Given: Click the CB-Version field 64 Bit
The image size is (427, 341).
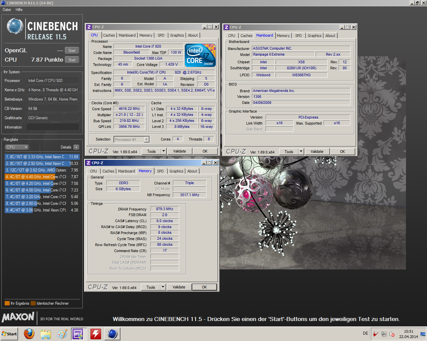Looking at the screenshot, I should click(53, 109).
